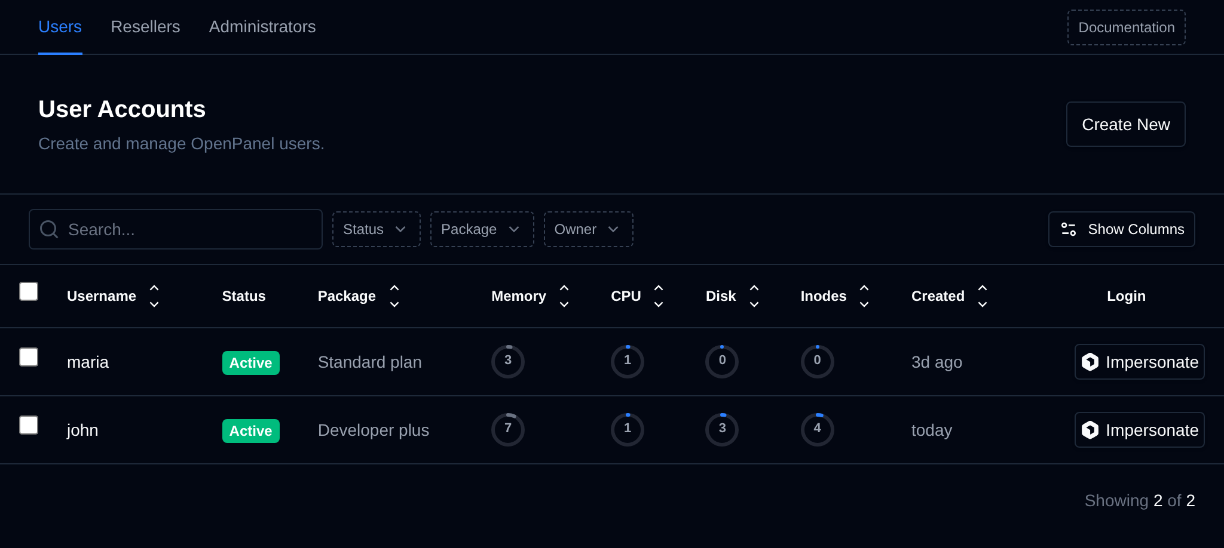Click the Login column header
The image size is (1224, 548).
coord(1126,296)
